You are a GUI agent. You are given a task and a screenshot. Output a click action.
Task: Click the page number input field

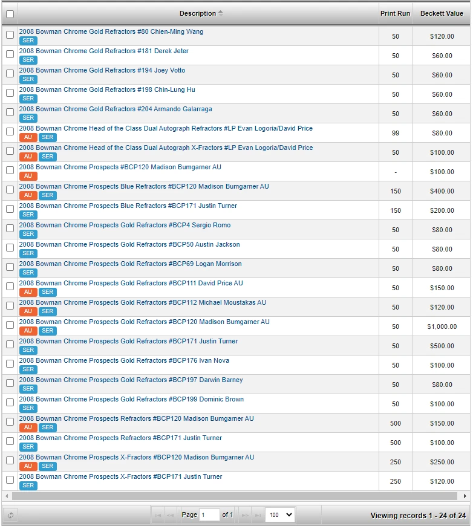coord(209,515)
